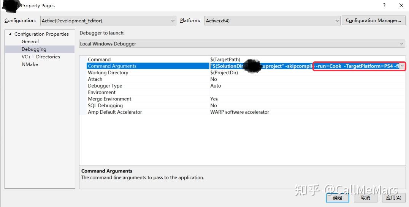Click the Attach value No
409x207 pixels.
tap(214, 79)
